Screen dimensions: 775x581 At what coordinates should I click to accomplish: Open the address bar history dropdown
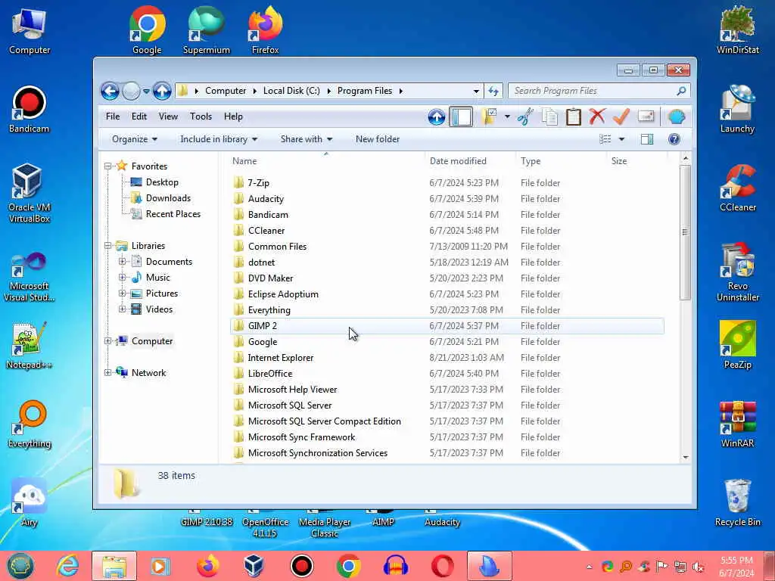tap(476, 92)
